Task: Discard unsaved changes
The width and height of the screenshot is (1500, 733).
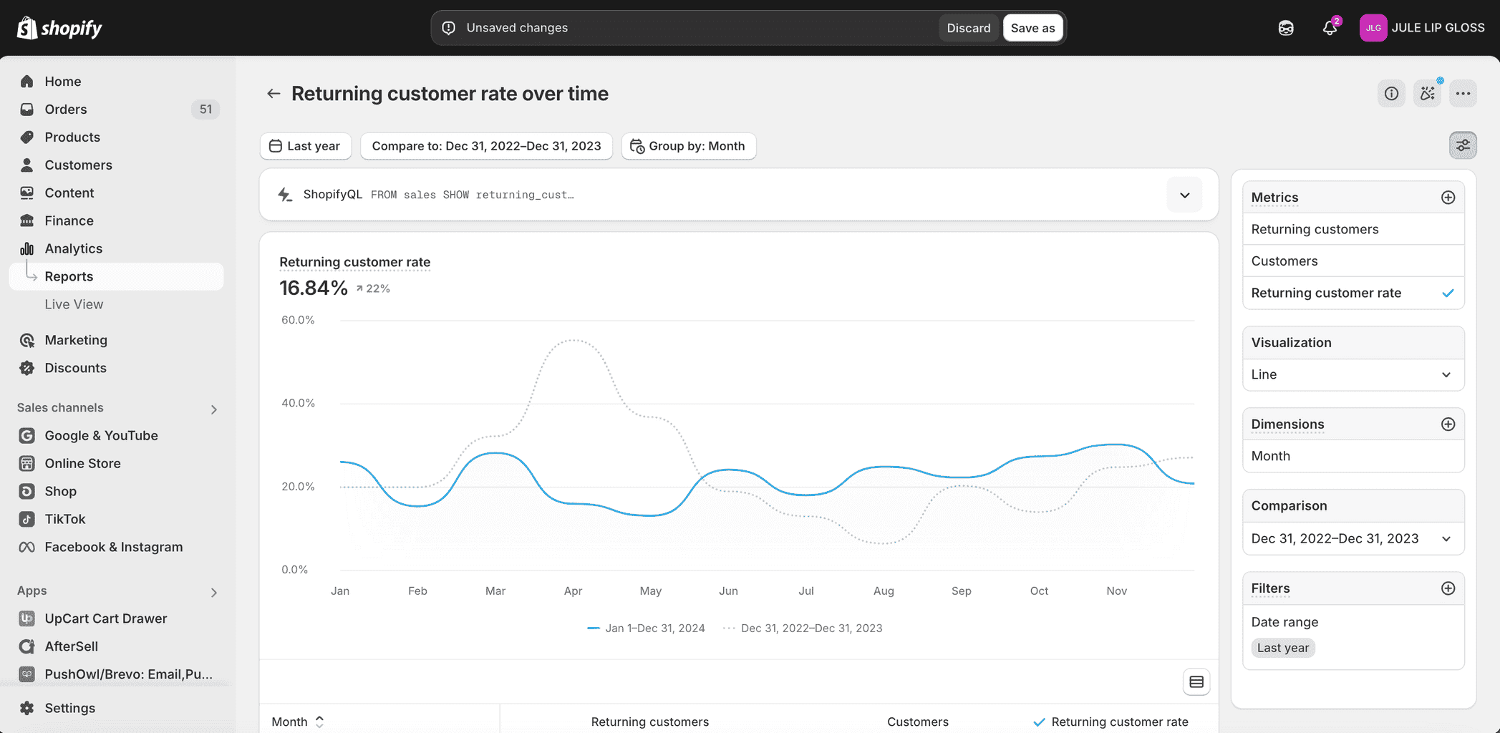Action: coord(968,28)
